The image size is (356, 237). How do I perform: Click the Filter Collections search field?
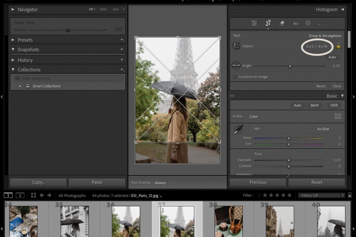tap(68, 78)
